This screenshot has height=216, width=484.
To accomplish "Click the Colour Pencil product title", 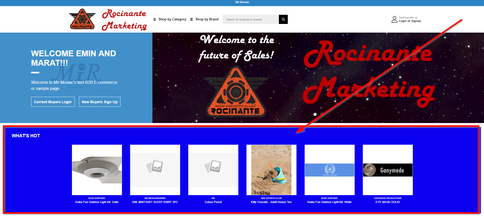I will point(213,202).
